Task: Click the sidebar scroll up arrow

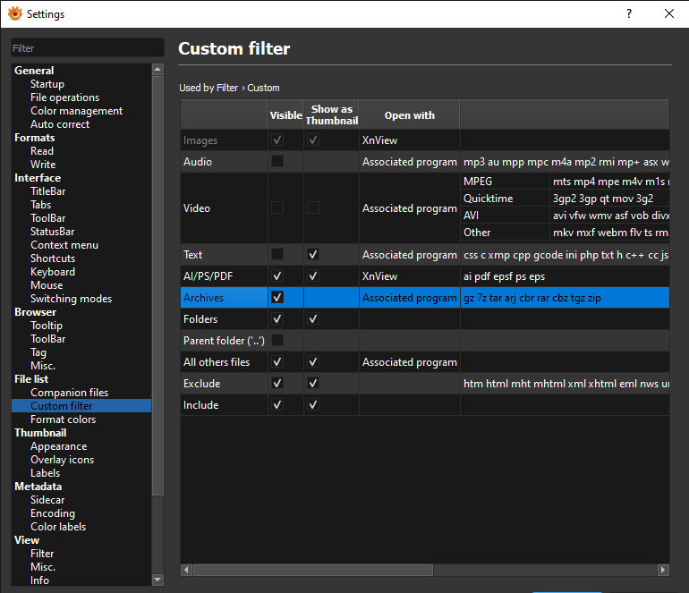Action: coord(158,69)
